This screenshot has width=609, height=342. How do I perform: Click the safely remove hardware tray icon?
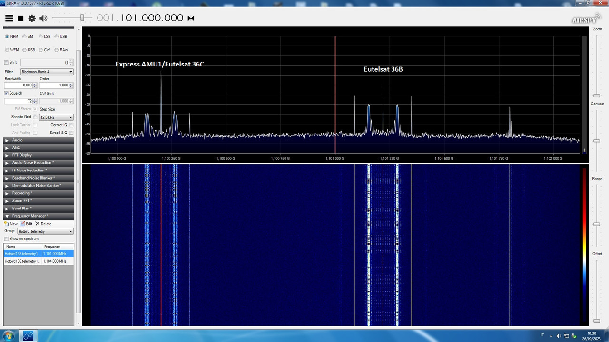pyautogui.click(x=574, y=336)
